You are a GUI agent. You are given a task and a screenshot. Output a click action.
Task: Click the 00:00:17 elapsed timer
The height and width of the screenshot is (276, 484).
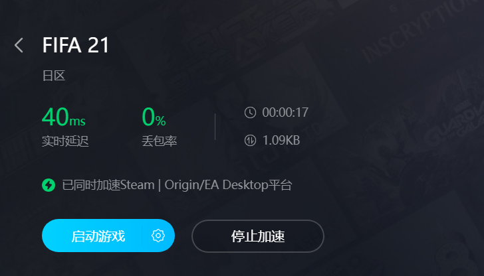[x=285, y=112]
